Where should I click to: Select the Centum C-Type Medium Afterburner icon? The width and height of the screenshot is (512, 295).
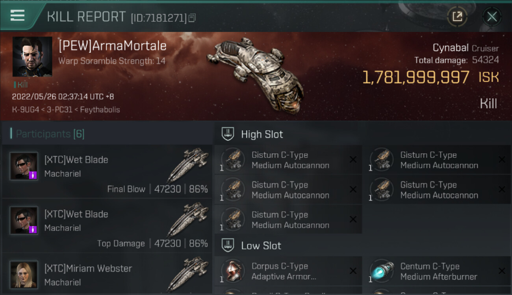[x=382, y=271]
